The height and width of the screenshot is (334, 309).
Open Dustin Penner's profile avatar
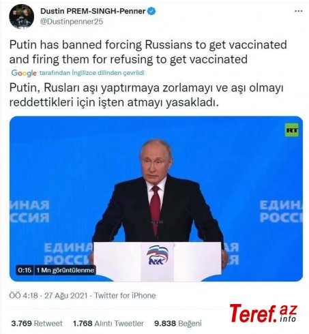(22, 16)
